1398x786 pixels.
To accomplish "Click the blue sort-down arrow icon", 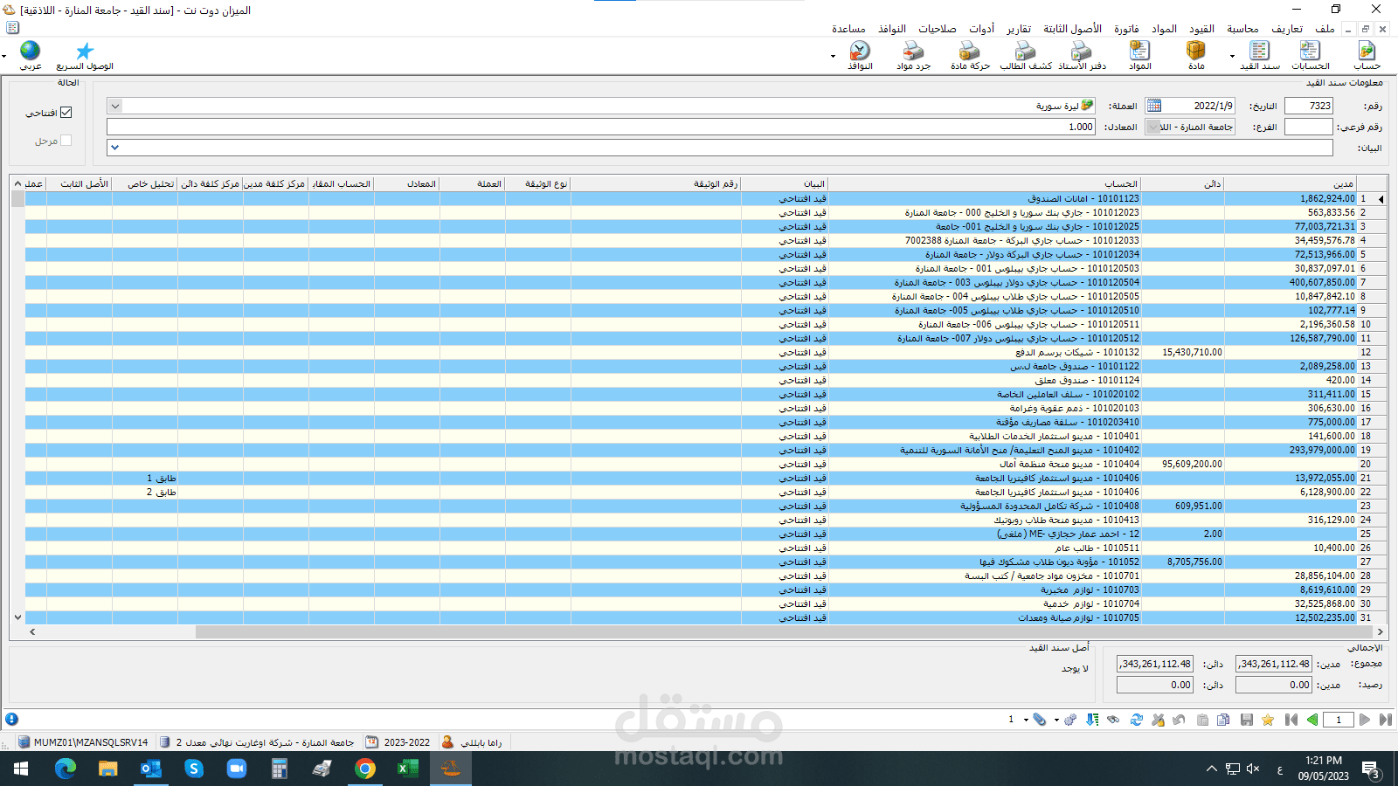I will click(x=1092, y=720).
